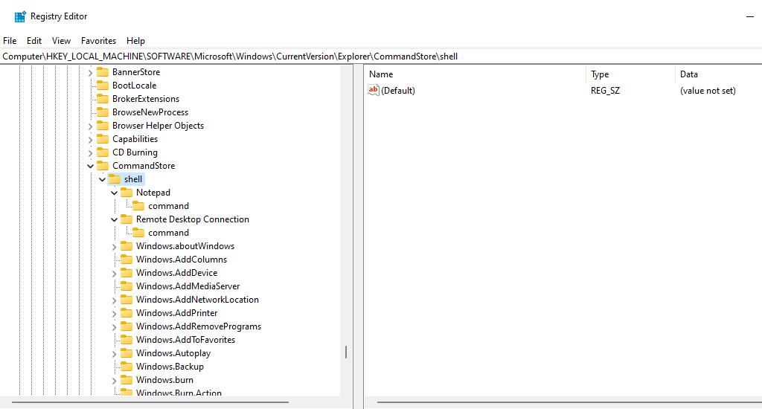762x409 pixels.
Task: Expand Browser Helper Objects key
Action: (90, 126)
